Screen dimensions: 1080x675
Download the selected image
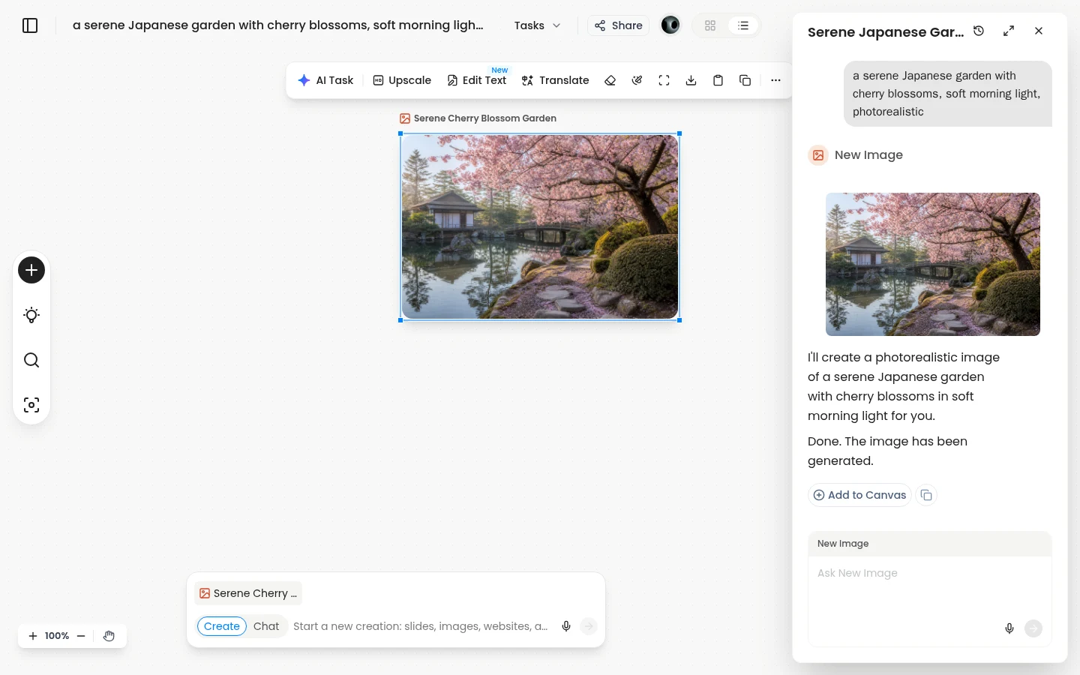691,80
